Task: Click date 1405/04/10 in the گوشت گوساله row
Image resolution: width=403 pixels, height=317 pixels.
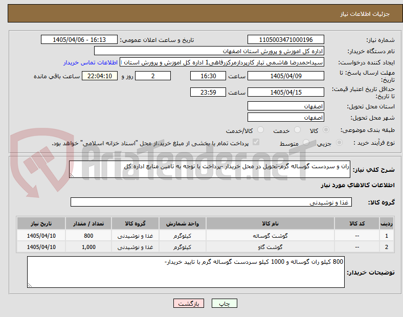Action: [41, 236]
